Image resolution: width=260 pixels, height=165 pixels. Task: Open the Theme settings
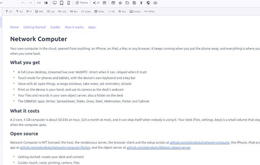point(82,3)
